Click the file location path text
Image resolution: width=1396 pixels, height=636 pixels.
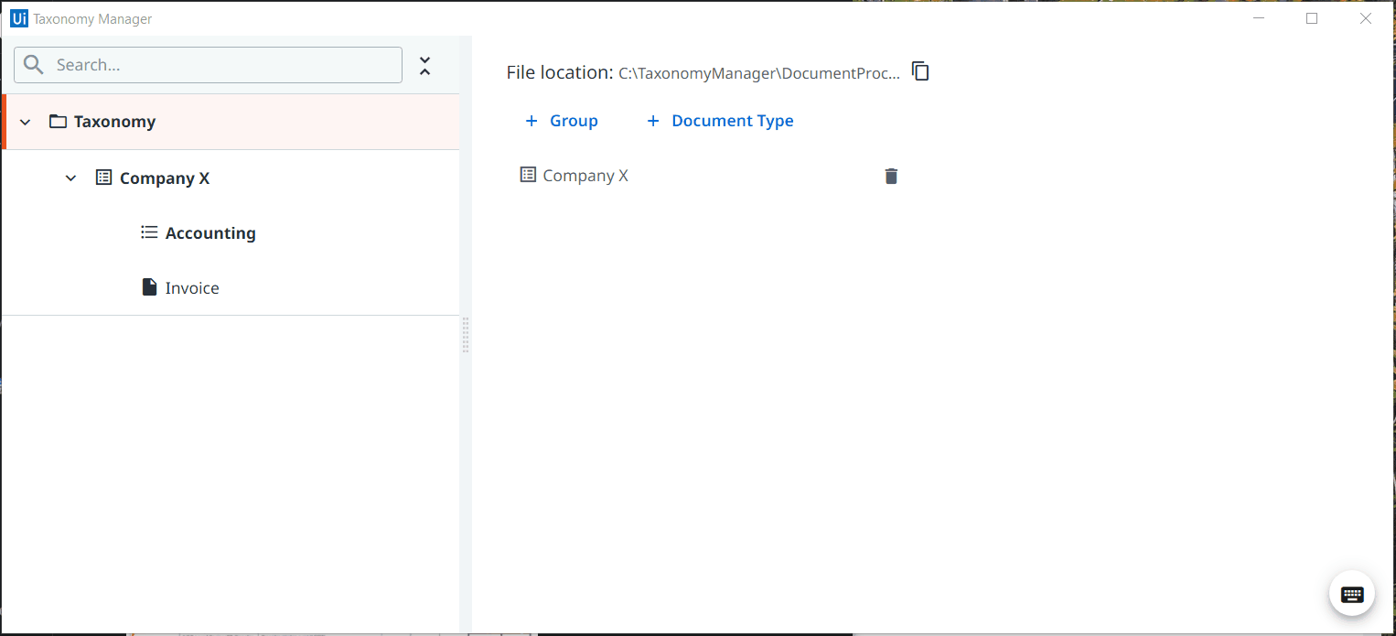759,73
